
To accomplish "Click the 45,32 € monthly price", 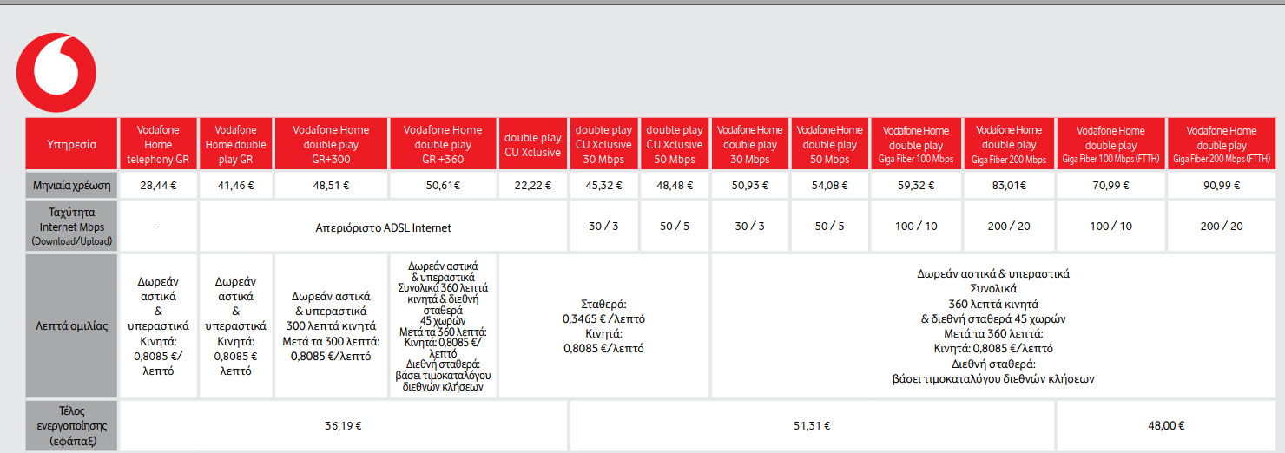I will coord(604,185).
